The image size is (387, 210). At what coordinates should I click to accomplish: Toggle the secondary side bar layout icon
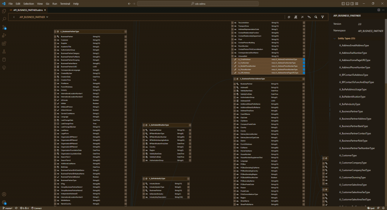(352, 4)
